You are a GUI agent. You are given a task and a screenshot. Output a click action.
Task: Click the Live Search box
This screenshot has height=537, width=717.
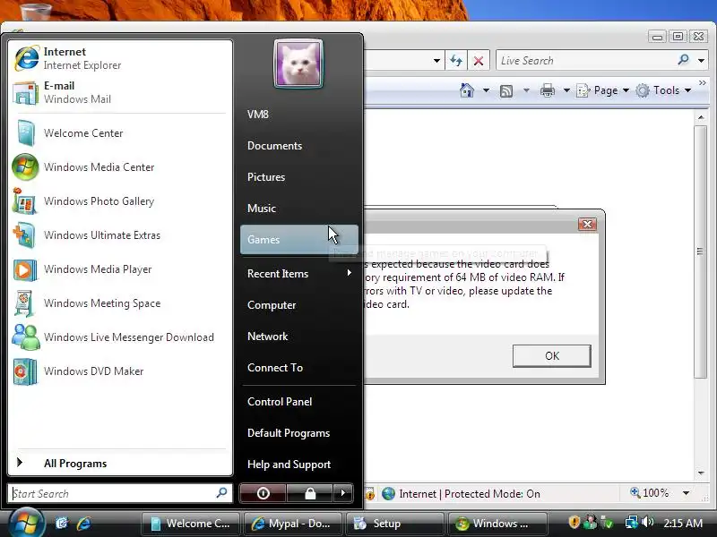pos(584,60)
